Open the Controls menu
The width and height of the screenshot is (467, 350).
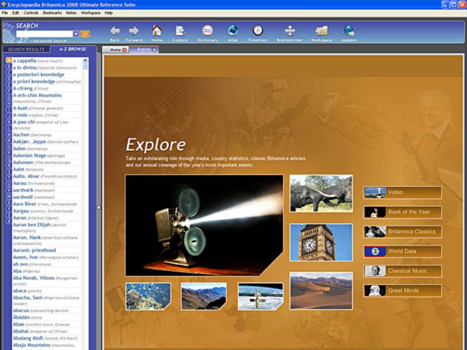(x=31, y=13)
